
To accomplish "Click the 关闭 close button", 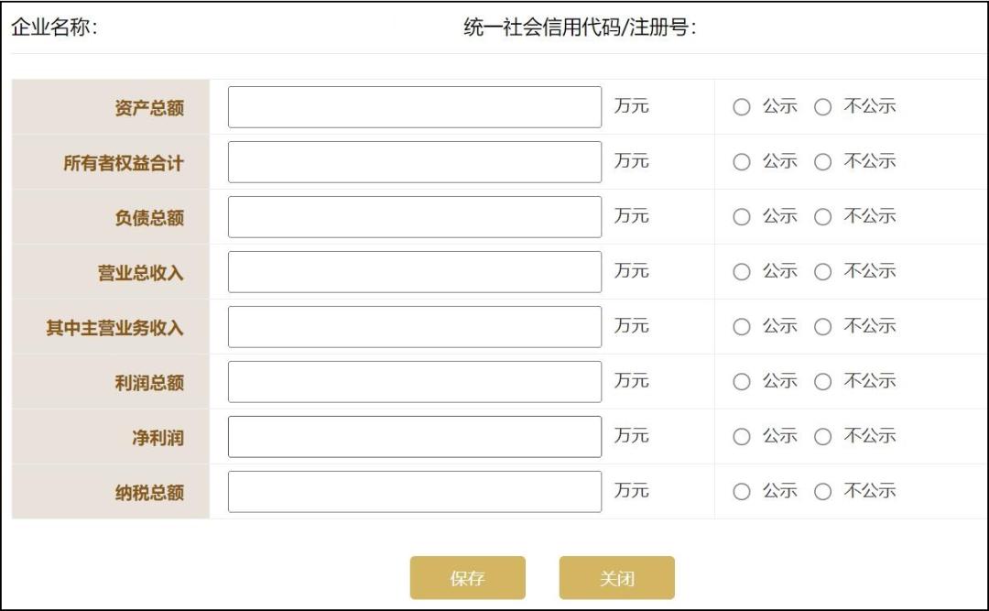I will [x=616, y=577].
